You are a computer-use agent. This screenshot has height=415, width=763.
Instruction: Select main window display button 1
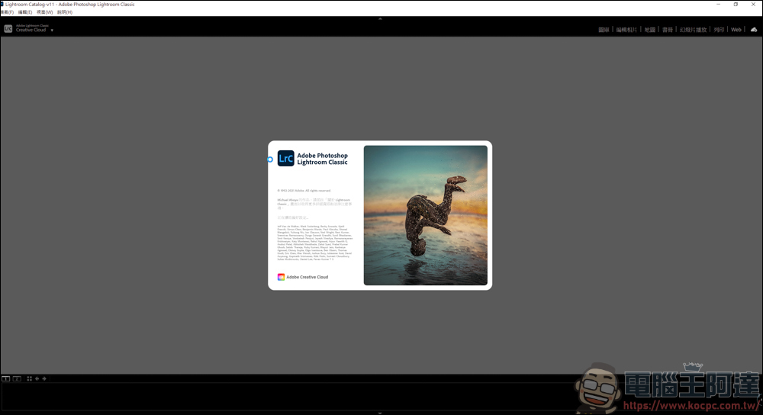tap(6, 378)
